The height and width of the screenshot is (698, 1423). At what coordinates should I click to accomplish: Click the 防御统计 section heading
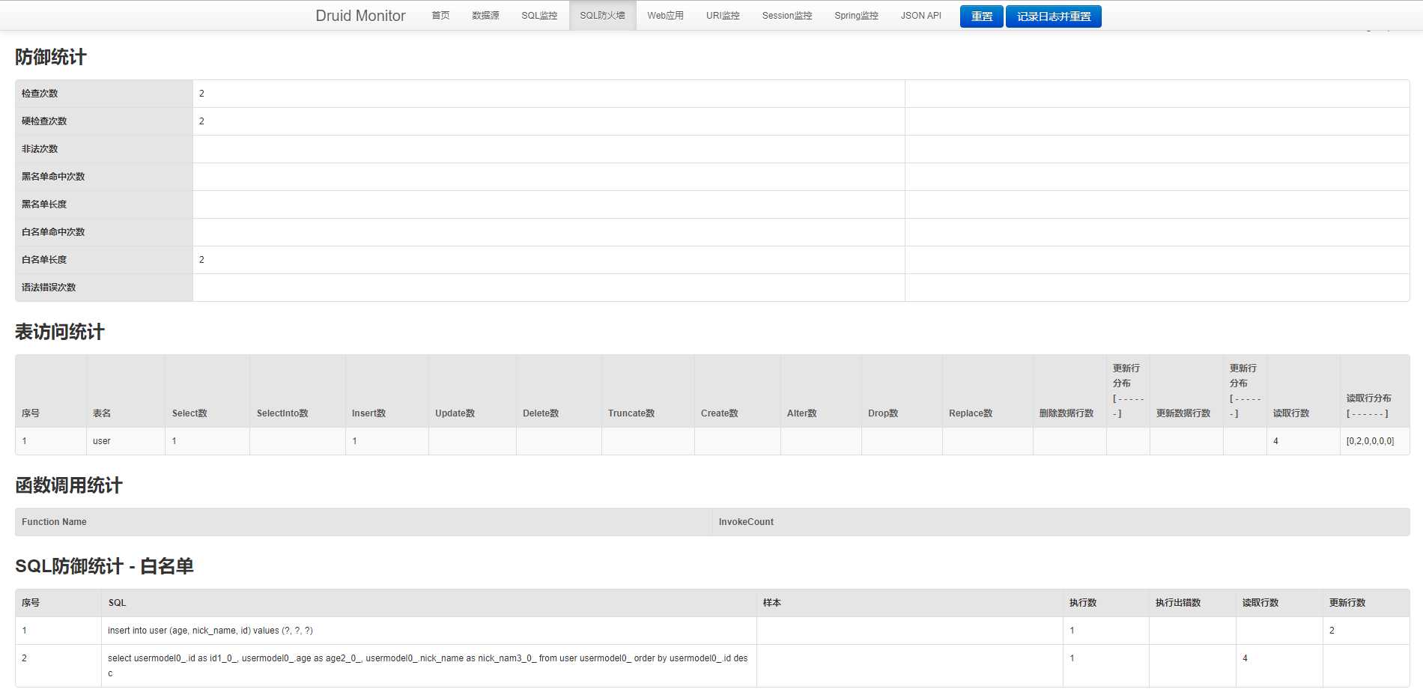[51, 57]
